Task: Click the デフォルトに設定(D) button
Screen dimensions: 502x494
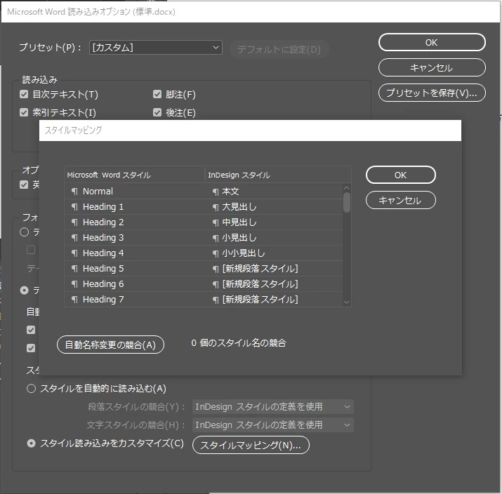Action: (x=279, y=49)
